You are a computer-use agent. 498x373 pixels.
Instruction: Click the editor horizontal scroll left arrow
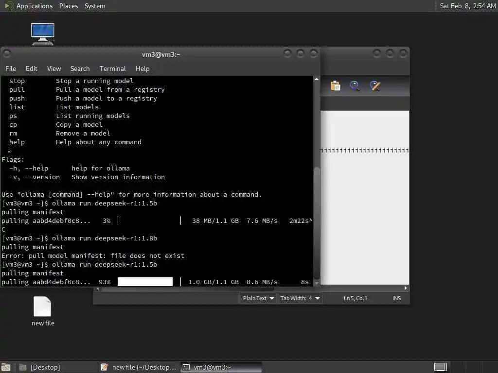[x=97, y=288]
